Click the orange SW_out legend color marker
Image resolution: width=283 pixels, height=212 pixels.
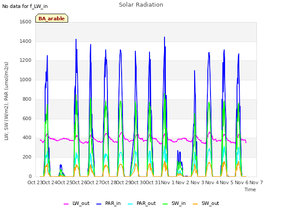[195, 204]
